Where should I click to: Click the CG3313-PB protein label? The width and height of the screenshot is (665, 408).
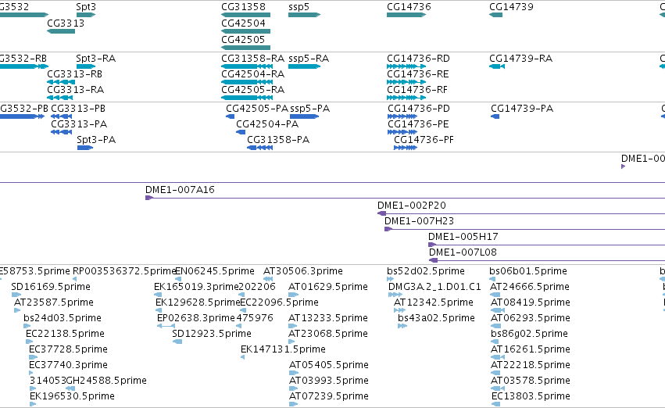pyautogui.click(x=78, y=109)
